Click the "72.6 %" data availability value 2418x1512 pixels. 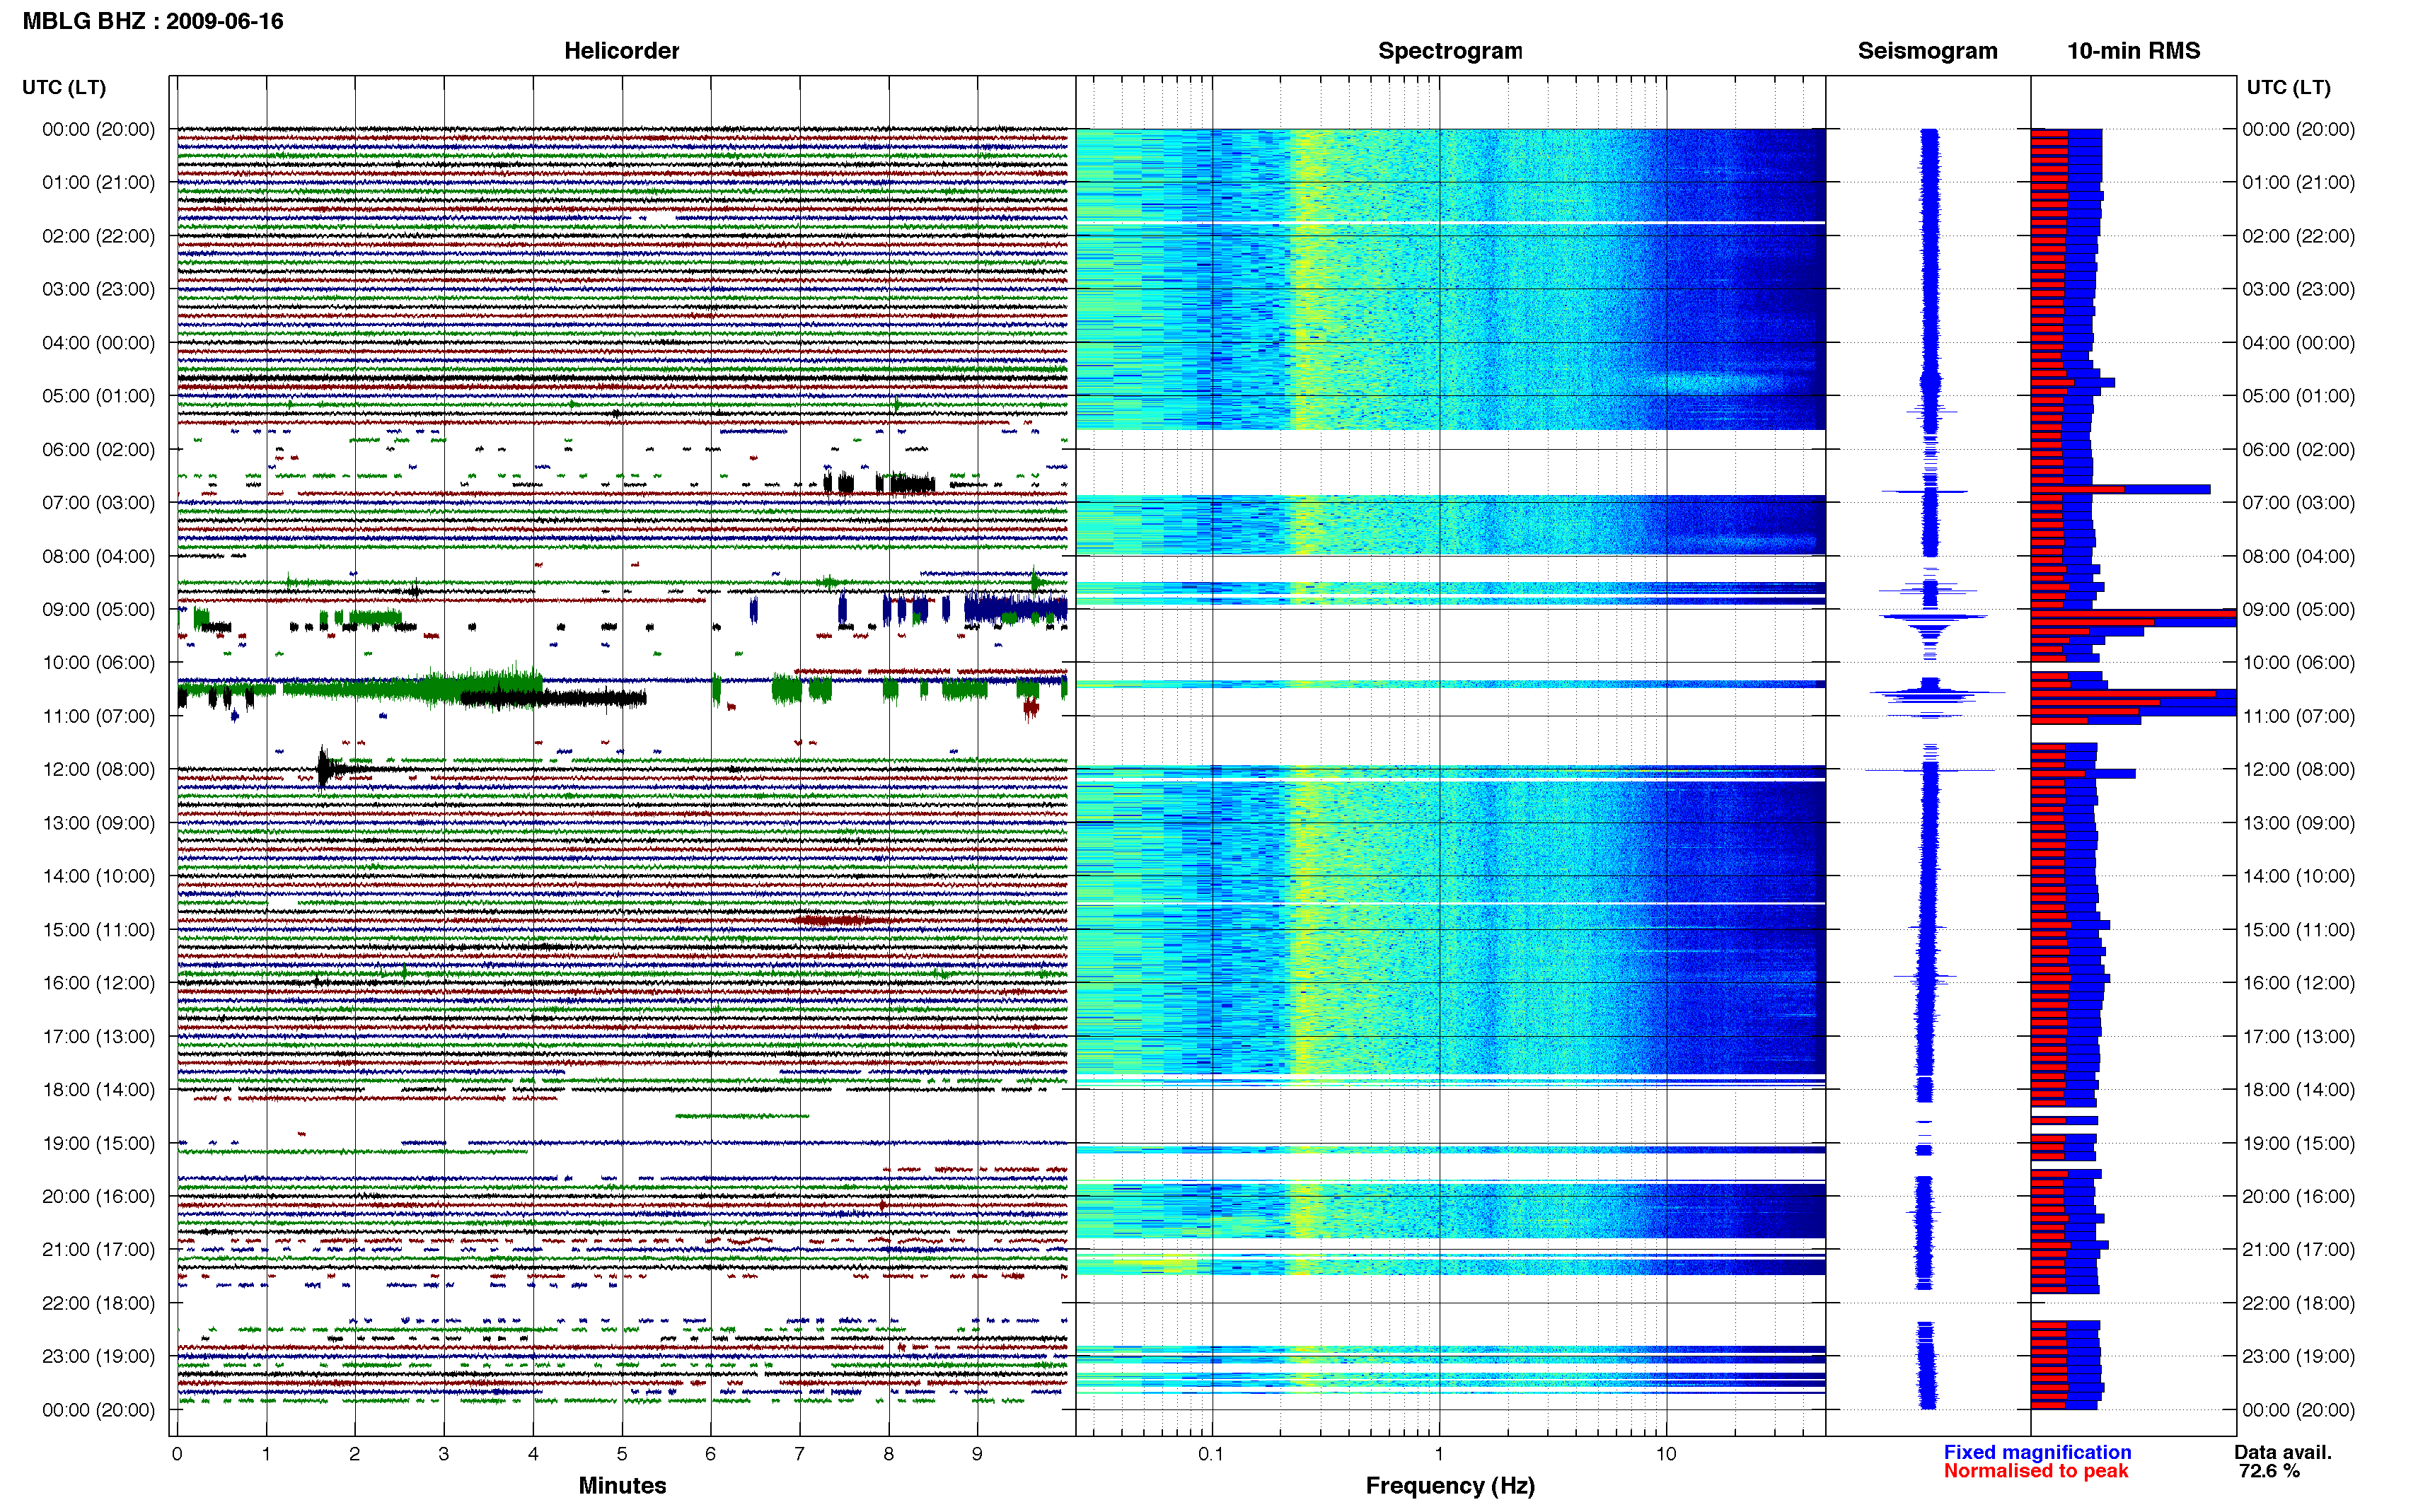(2269, 1471)
